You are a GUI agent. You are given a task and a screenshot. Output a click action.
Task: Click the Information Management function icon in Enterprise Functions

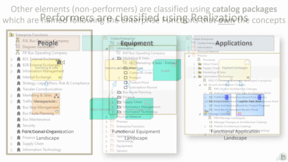18,71
